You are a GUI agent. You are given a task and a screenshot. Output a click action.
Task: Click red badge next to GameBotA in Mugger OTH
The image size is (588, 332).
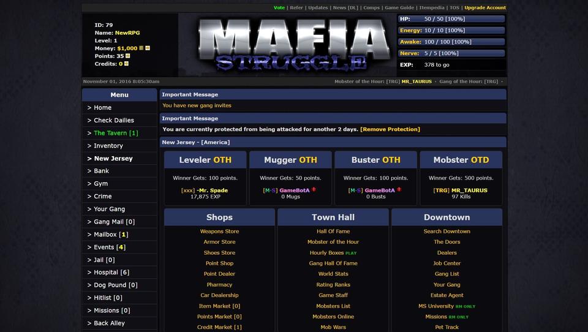tap(314, 190)
